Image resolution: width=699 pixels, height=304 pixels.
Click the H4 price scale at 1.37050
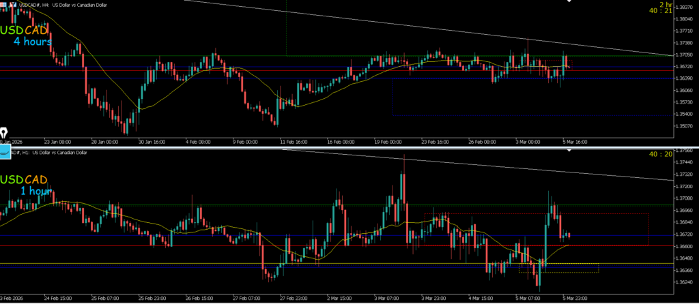click(683, 55)
